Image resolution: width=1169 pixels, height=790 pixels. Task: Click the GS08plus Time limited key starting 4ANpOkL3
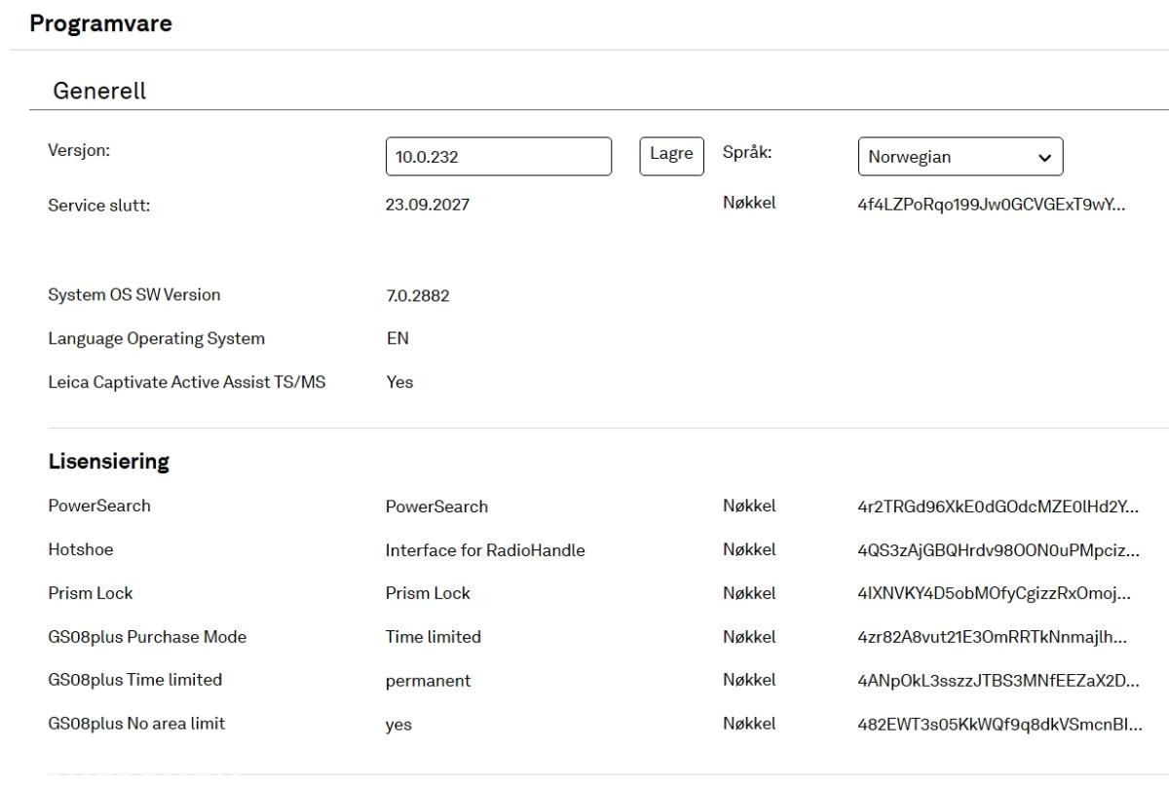point(999,681)
